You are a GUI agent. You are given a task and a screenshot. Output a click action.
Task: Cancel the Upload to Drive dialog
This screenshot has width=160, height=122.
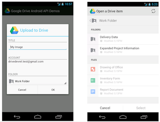(22, 90)
